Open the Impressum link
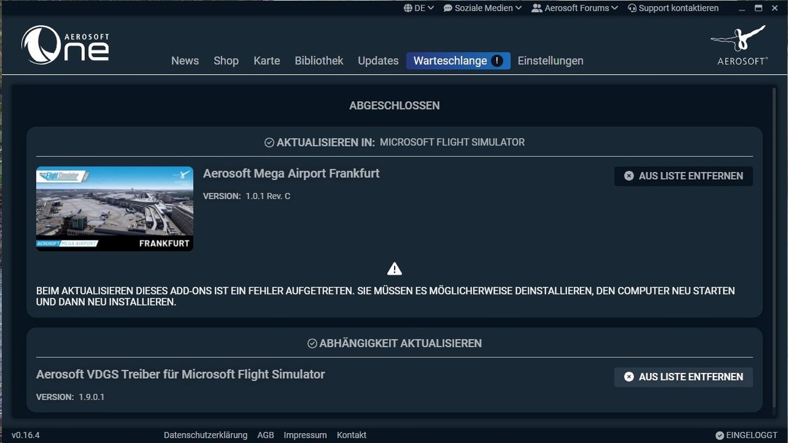Viewport: 788px width, 443px height. [x=305, y=435]
